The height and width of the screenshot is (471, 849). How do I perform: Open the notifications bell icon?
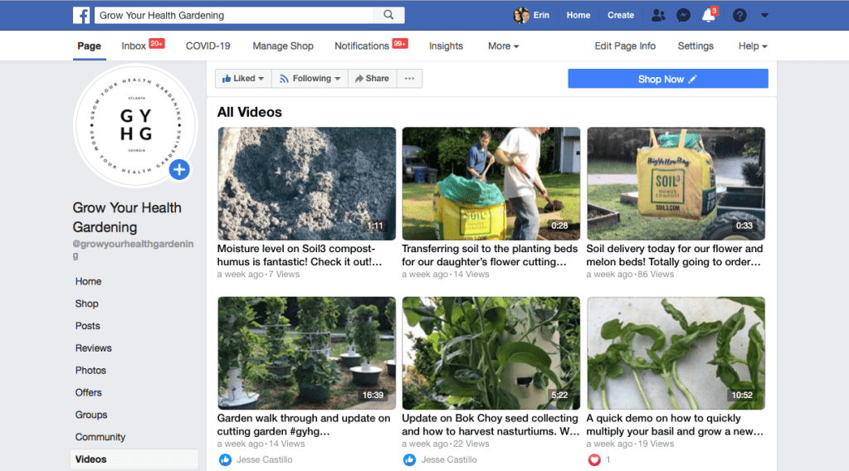[x=709, y=15]
